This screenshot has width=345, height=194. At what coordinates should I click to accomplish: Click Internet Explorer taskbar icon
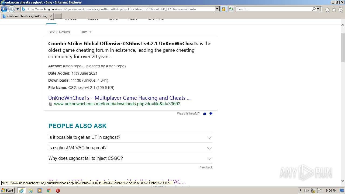pos(21,190)
